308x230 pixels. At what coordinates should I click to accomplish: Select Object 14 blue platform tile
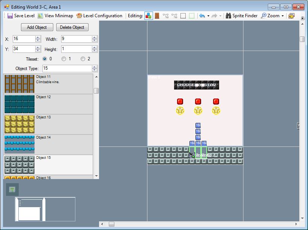(x=48, y=145)
